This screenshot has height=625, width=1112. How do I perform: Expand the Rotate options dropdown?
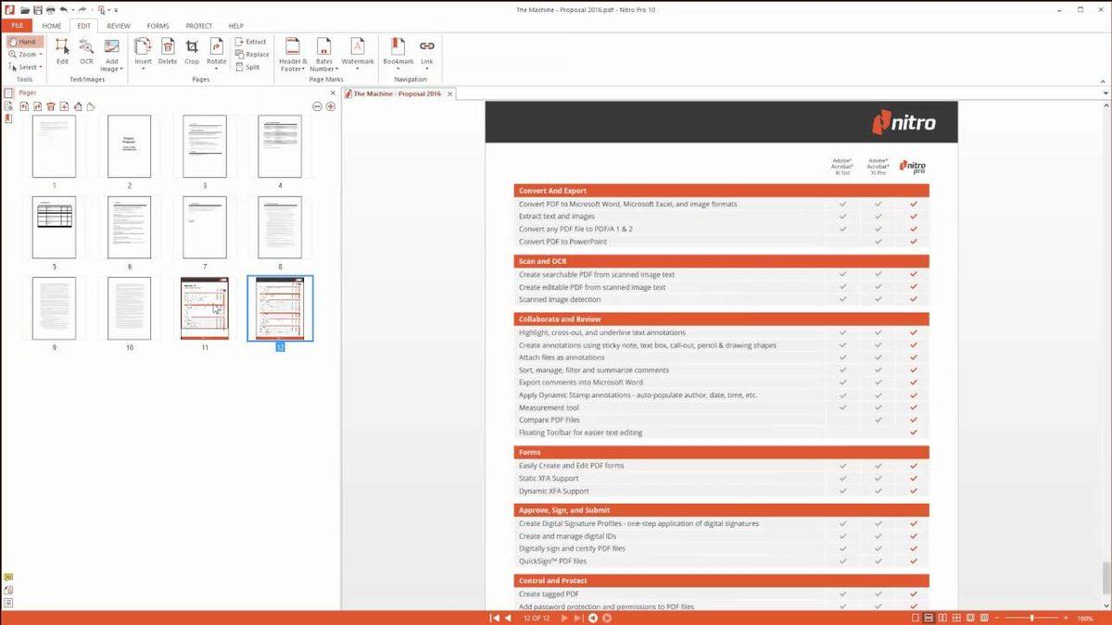(x=217, y=67)
